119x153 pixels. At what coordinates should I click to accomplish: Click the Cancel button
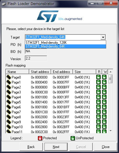point(81,147)
